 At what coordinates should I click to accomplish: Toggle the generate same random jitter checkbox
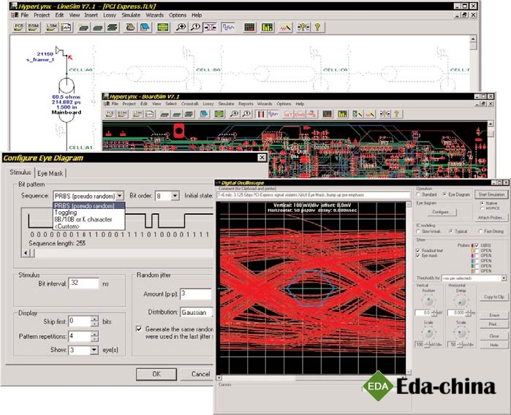click(x=139, y=329)
